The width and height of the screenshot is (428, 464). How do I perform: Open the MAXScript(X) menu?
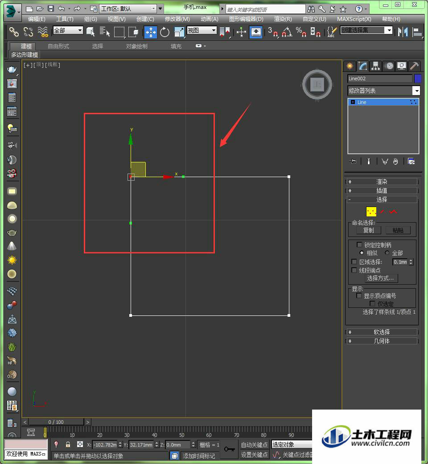click(x=354, y=19)
